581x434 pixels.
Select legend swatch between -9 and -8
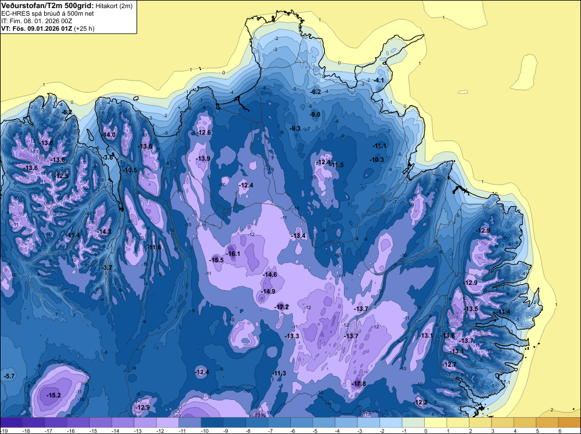(235, 422)
